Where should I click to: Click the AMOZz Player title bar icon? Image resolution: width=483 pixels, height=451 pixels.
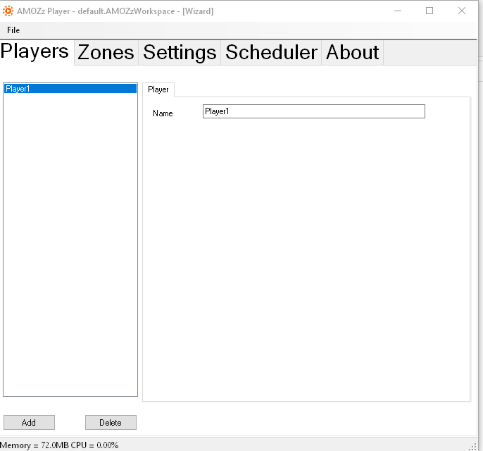coord(8,11)
